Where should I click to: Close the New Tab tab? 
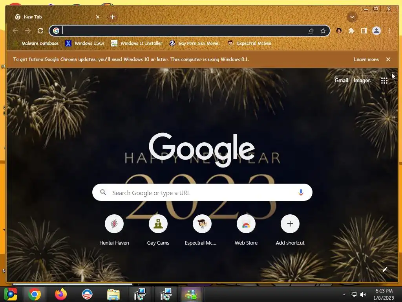coord(98,17)
